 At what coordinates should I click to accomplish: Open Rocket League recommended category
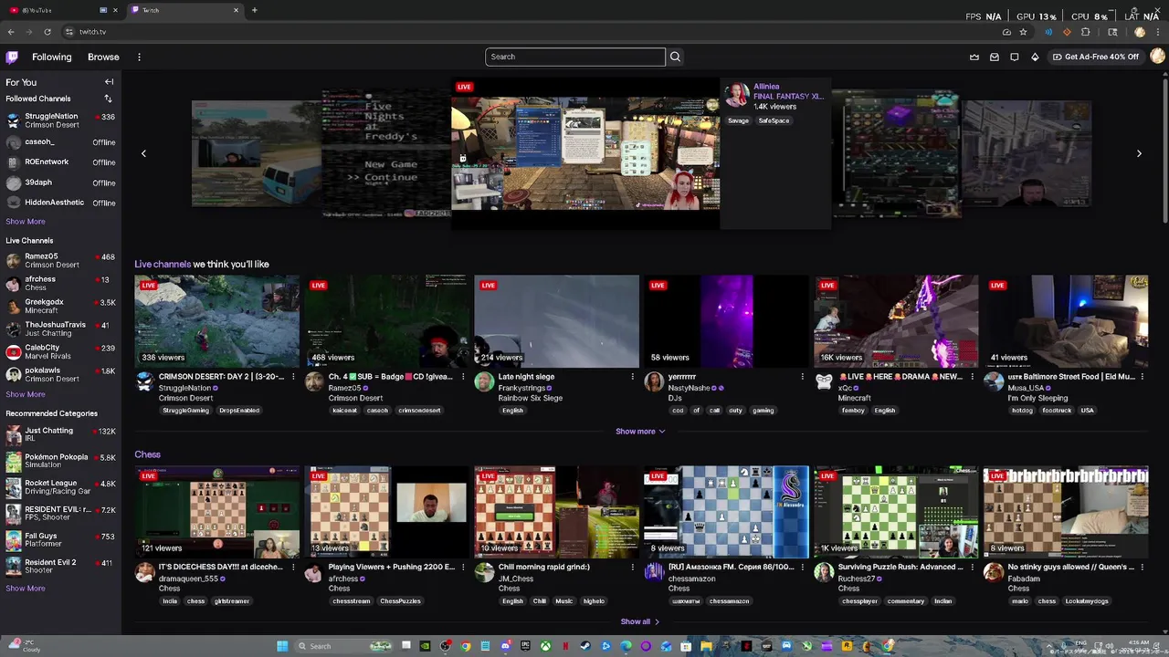60,487
